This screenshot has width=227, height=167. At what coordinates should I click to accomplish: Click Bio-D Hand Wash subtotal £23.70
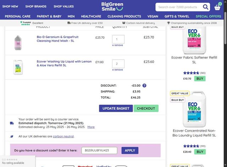[149, 37]
